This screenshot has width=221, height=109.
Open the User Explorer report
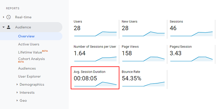click(x=29, y=76)
